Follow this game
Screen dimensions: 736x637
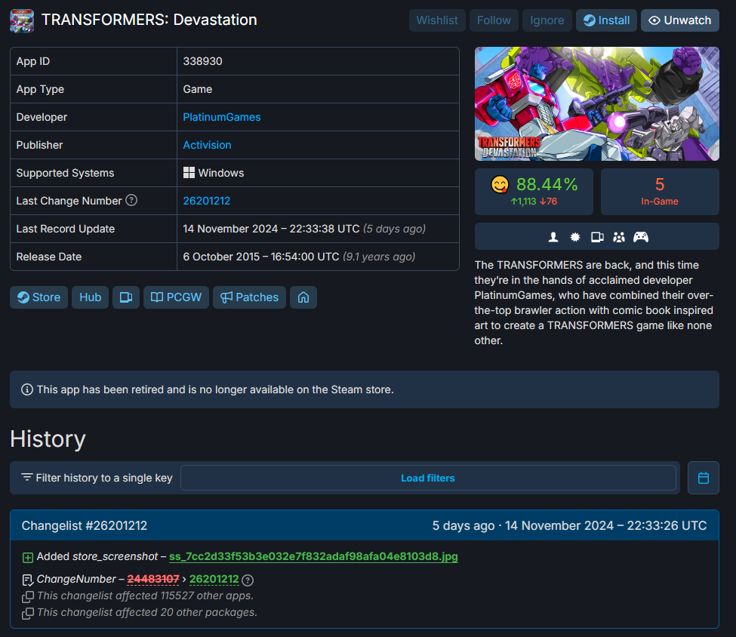[494, 20]
